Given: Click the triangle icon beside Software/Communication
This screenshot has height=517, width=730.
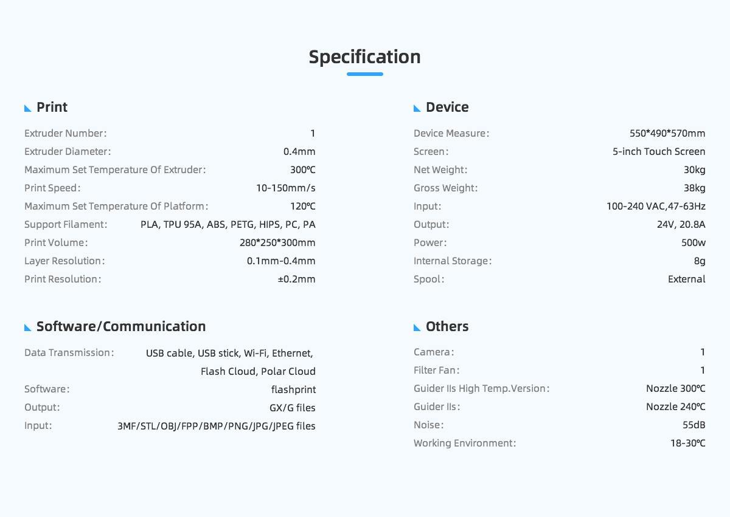Looking at the screenshot, I should (x=28, y=327).
